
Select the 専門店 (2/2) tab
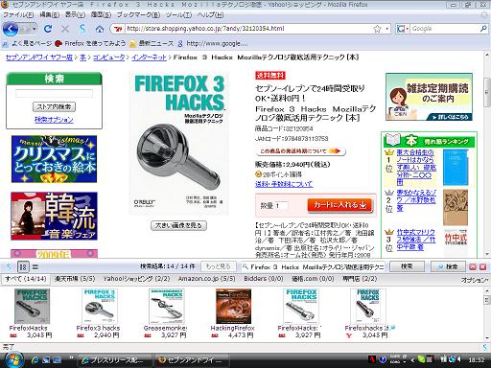360,279
